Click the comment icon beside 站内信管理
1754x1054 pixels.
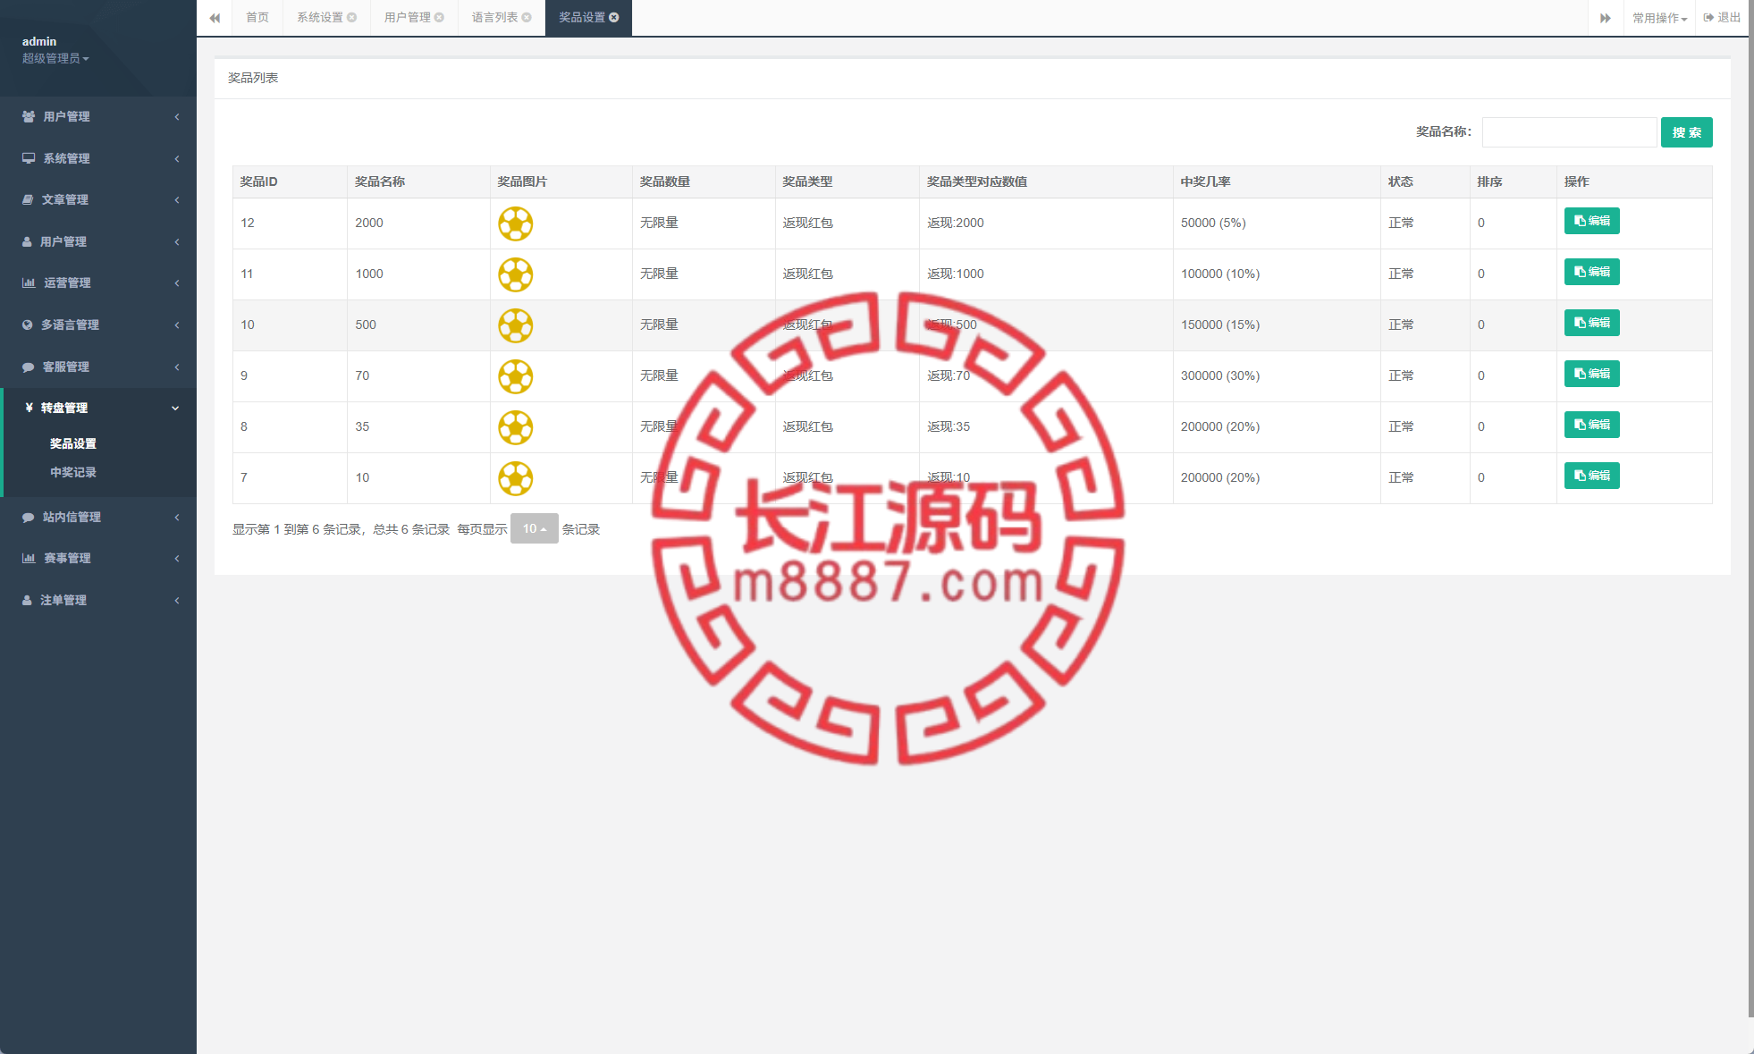coord(29,518)
